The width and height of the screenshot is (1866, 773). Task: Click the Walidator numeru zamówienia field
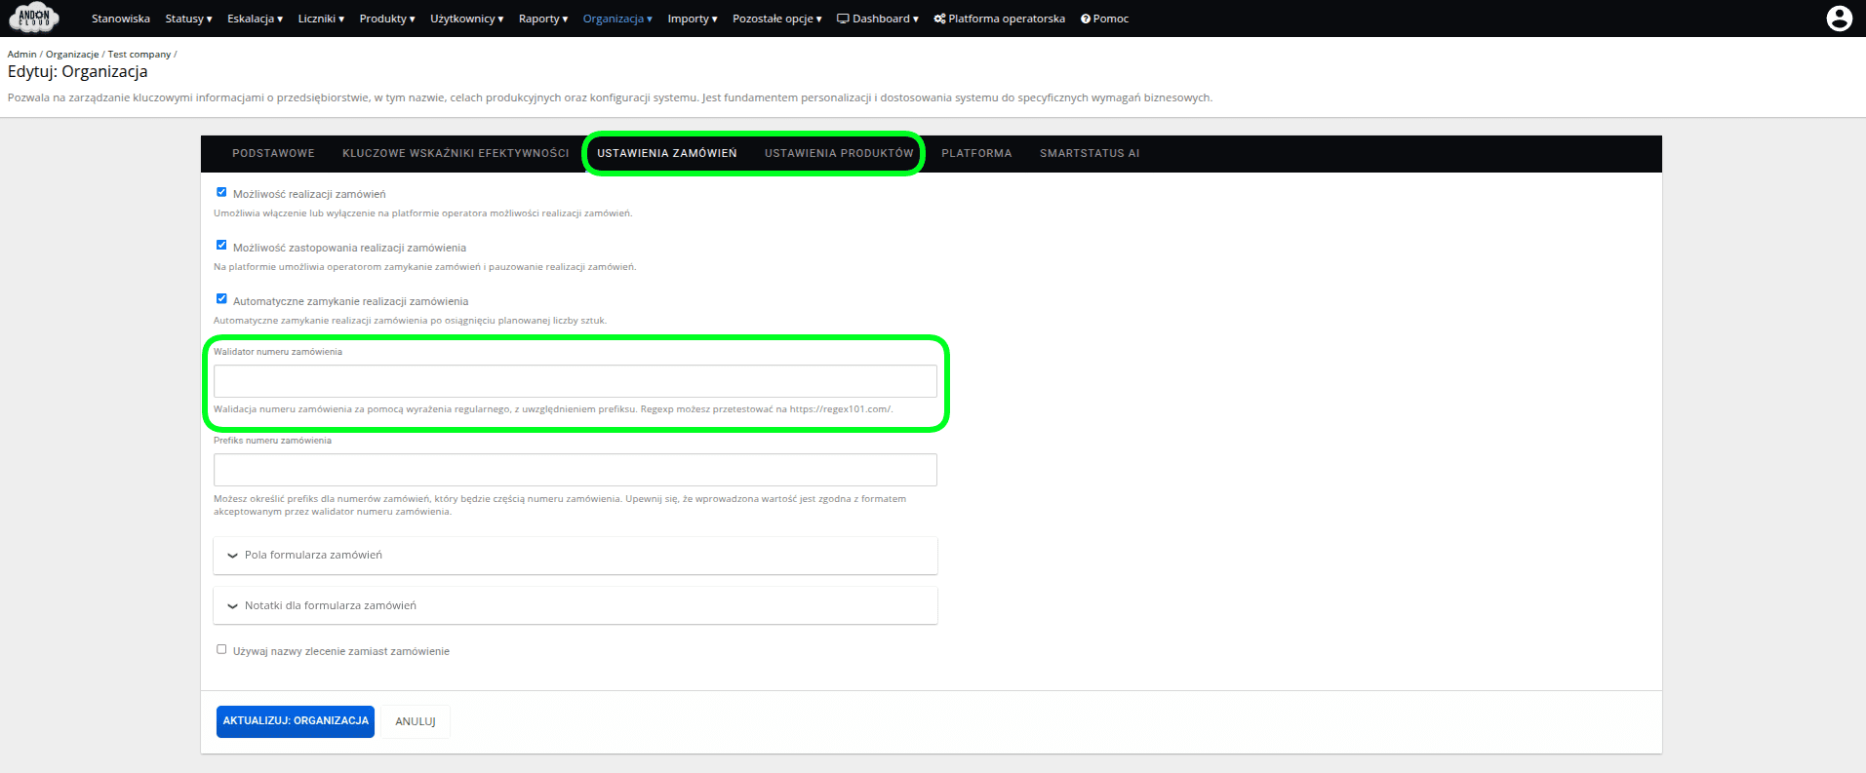(575, 381)
